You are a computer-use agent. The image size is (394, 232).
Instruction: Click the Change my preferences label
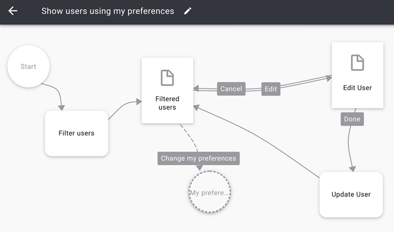click(x=198, y=158)
